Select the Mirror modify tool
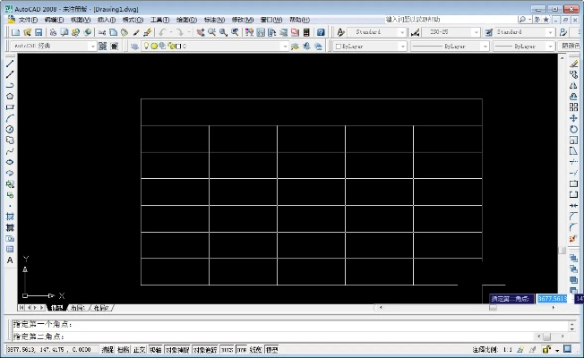 pyautogui.click(x=573, y=86)
